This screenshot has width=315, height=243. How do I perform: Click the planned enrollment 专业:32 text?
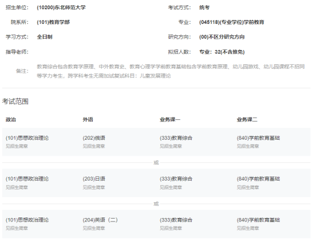tap(222, 52)
